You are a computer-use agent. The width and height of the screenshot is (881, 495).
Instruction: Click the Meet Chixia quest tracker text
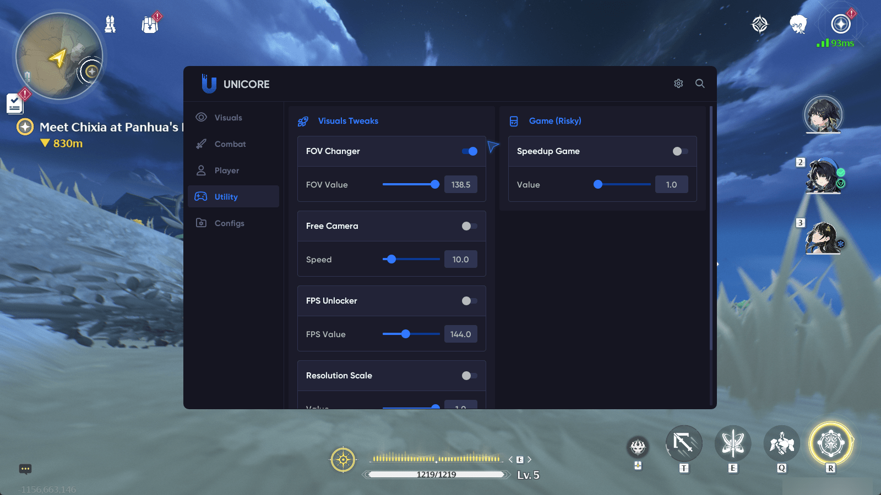point(109,127)
